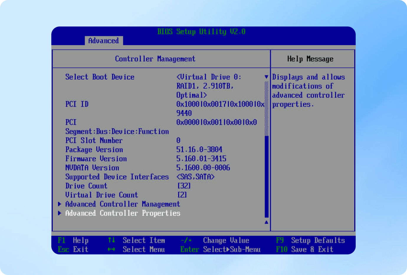Click the Esc Exit key hint
Viewport: 407px width, 275px height.
tap(73, 250)
